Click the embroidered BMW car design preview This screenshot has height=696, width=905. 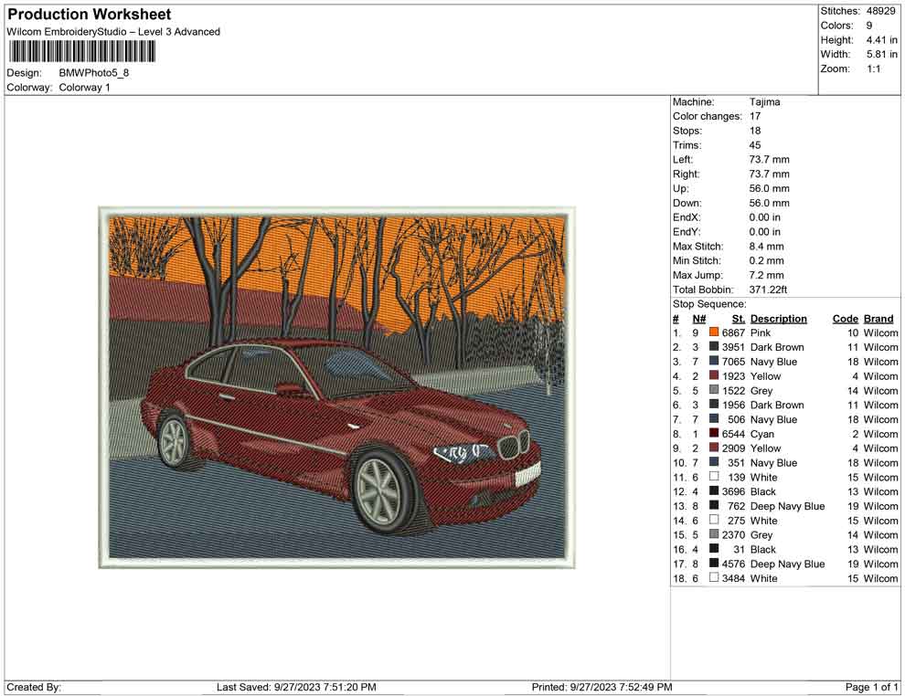pos(336,387)
